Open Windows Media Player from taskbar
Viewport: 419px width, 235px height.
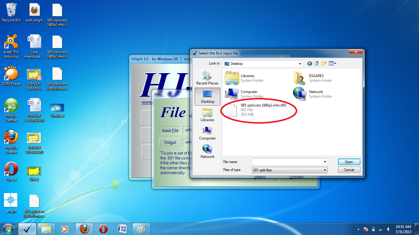point(65,229)
